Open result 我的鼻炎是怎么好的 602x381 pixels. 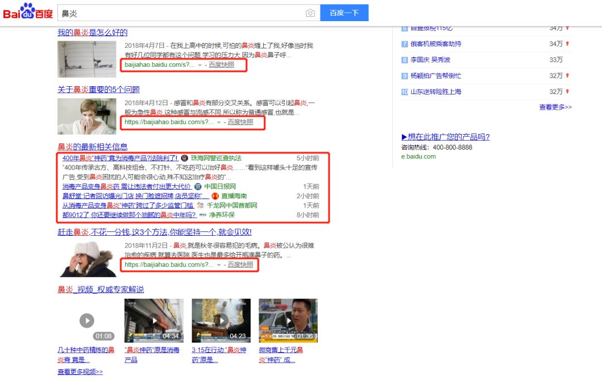pos(93,33)
